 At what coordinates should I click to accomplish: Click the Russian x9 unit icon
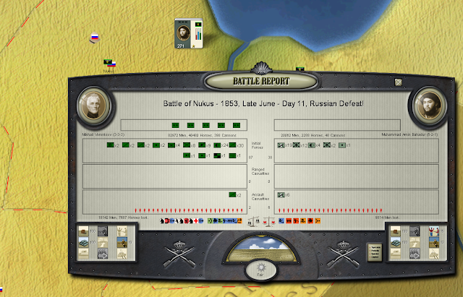coord(202,145)
